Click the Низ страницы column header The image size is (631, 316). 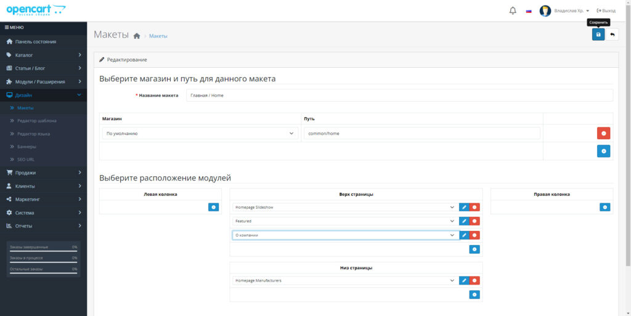click(356, 268)
